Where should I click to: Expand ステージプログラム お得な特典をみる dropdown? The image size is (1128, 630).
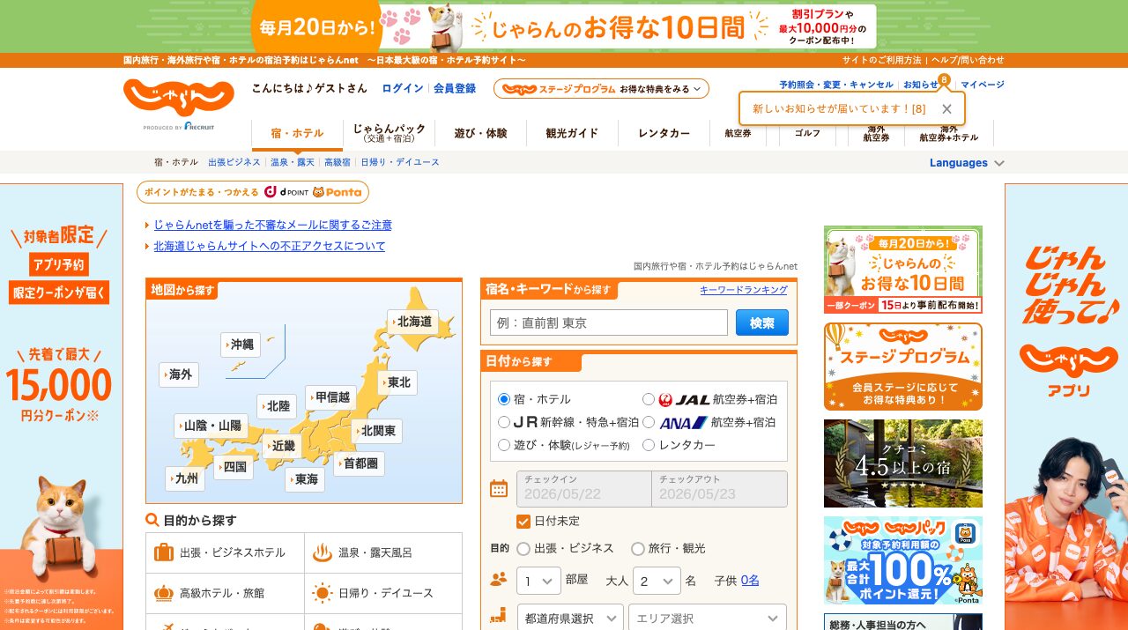click(x=601, y=89)
